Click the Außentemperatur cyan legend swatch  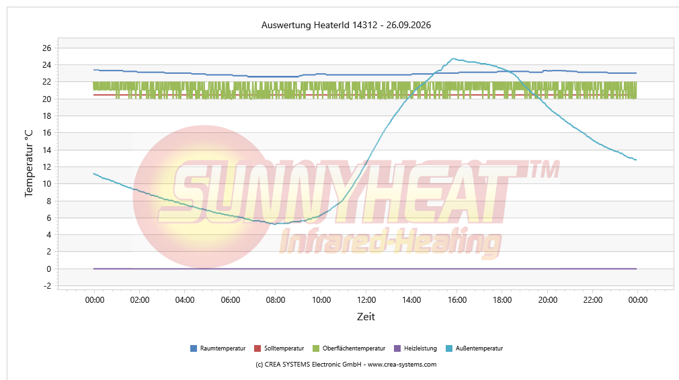(449, 348)
